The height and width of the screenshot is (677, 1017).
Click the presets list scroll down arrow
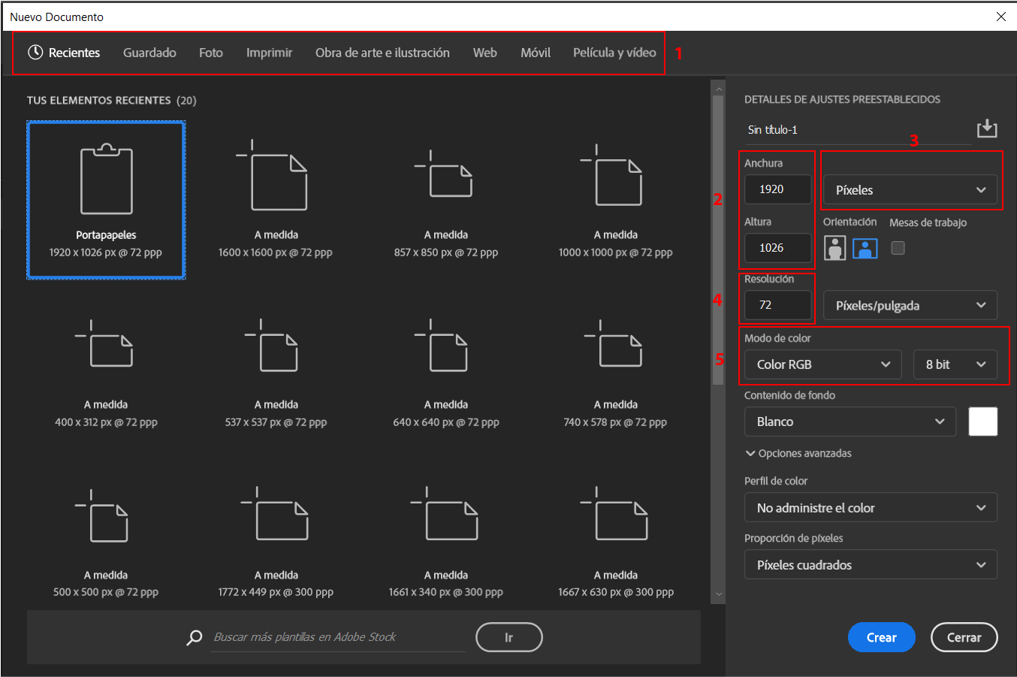[719, 594]
